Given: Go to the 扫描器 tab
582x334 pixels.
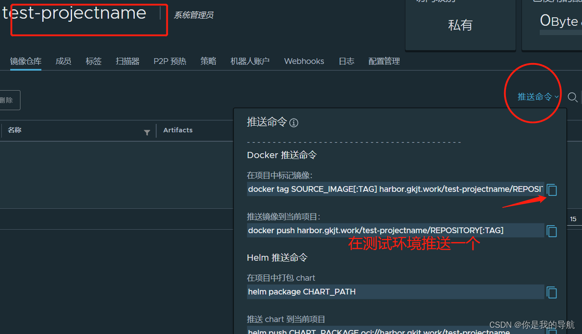Looking at the screenshot, I should [128, 61].
